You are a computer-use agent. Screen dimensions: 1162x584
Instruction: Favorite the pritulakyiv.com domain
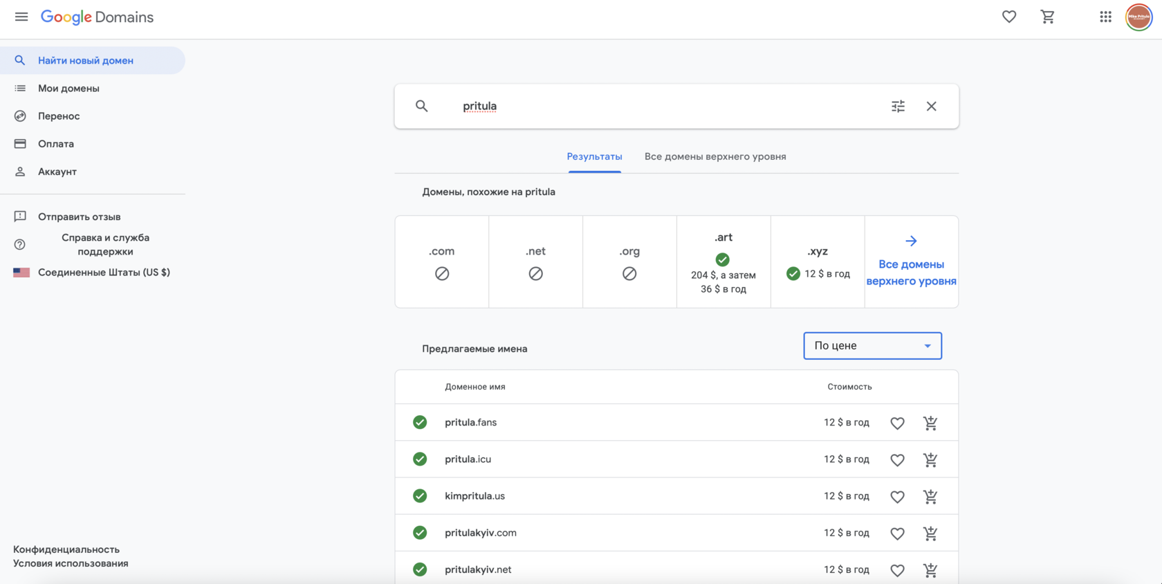coord(897,533)
